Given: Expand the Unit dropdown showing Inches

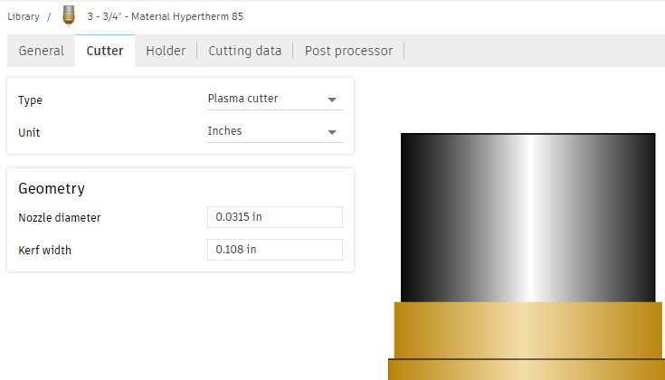Looking at the screenshot, I should 275,132.
